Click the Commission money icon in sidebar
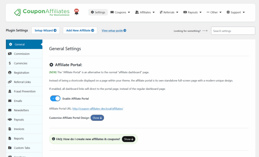Screen dimensions: 259x157 tap(10, 54)
